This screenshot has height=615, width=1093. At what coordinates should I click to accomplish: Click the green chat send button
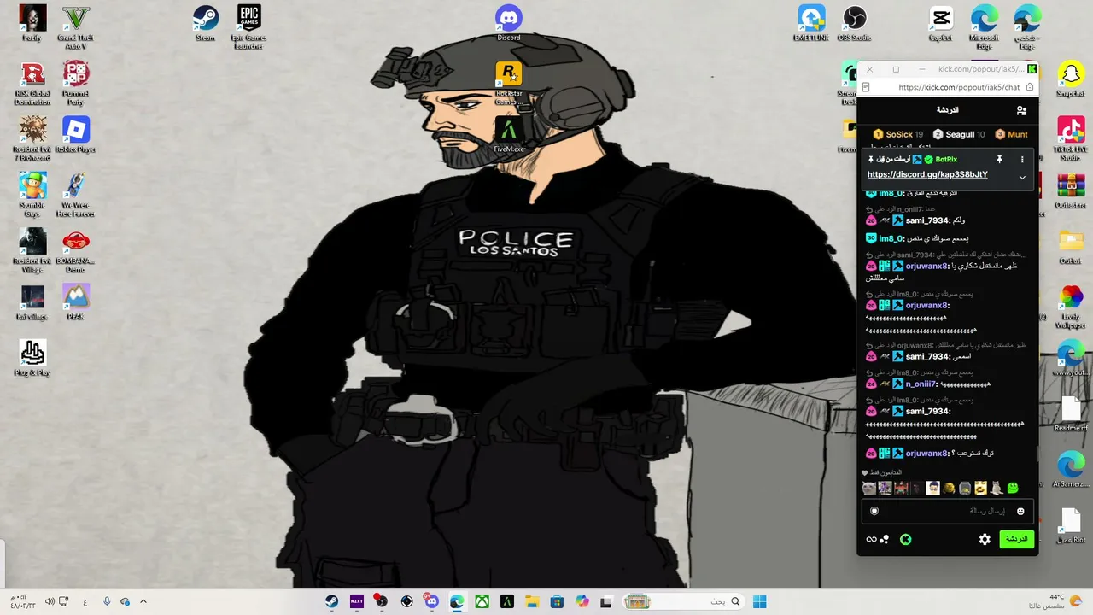coord(1016,539)
